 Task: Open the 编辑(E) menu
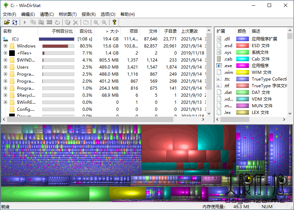tap(28, 14)
